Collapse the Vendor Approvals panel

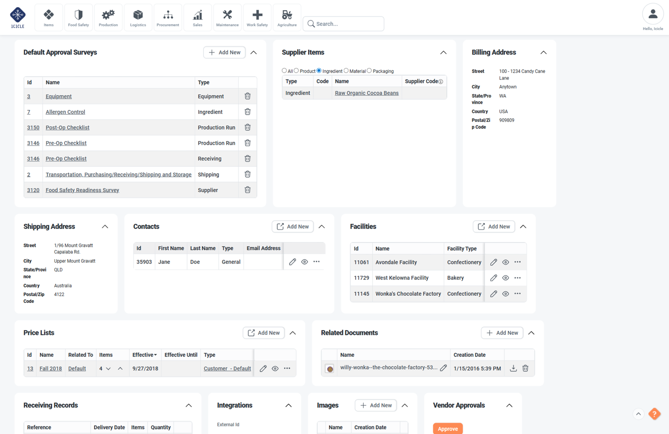tap(509, 406)
